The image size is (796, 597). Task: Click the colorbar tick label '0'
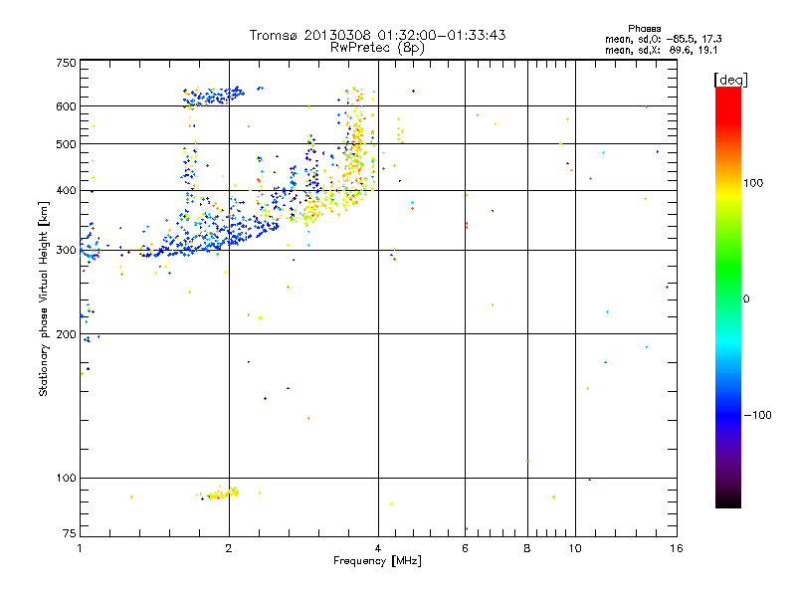tap(746, 299)
